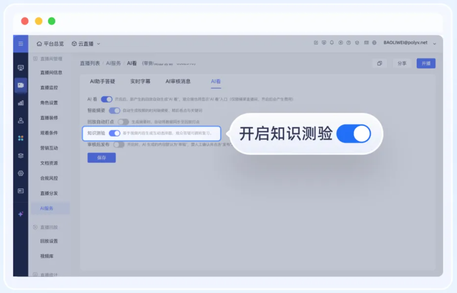The width and height of the screenshot is (457, 293).
Task: Open the colorful apps grid sidebar icon
Action: click(21, 138)
